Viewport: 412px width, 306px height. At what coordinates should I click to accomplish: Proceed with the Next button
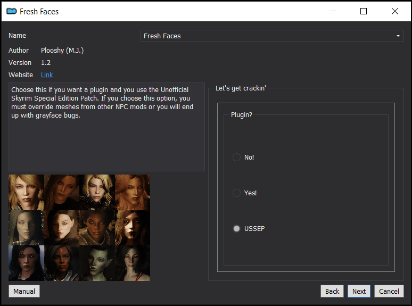359,291
